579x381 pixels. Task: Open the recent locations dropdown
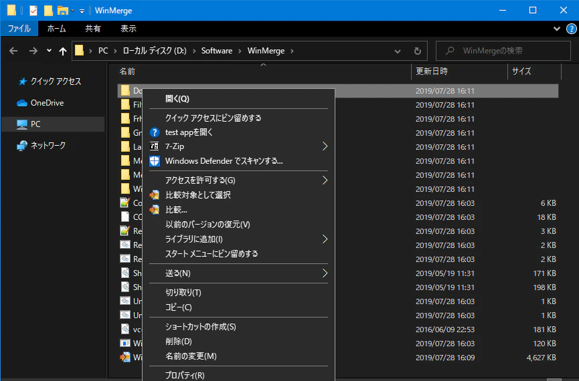(x=49, y=51)
